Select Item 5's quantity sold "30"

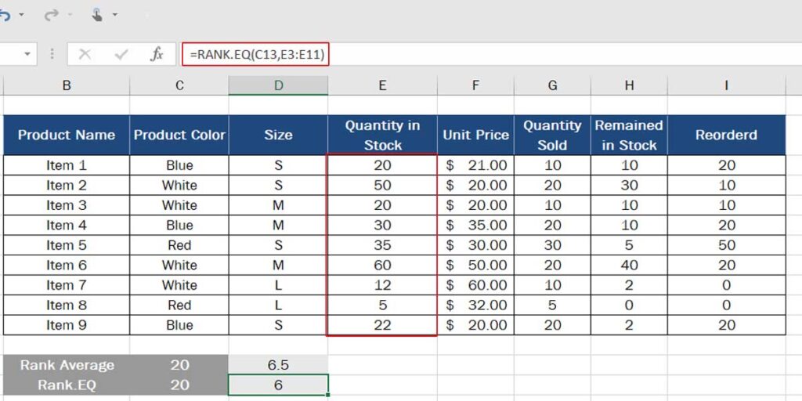pos(552,245)
